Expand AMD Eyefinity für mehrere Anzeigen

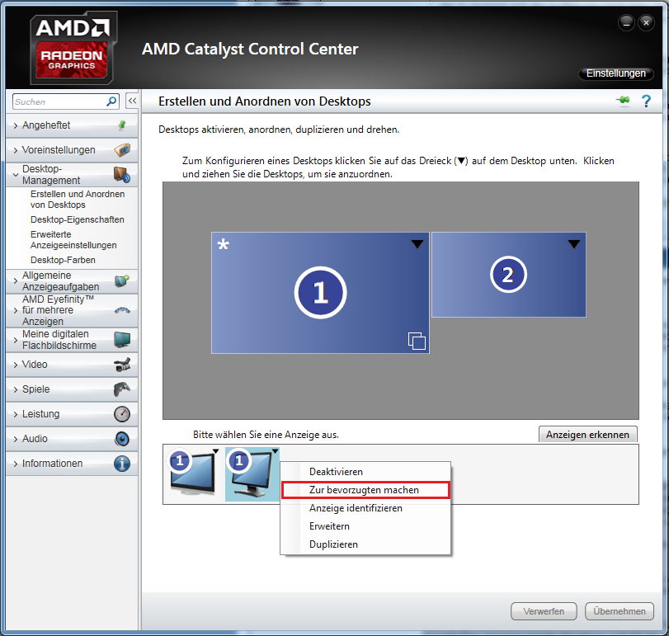point(16,310)
